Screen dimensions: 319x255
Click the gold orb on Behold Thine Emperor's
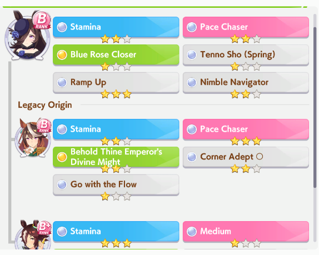[62, 157]
